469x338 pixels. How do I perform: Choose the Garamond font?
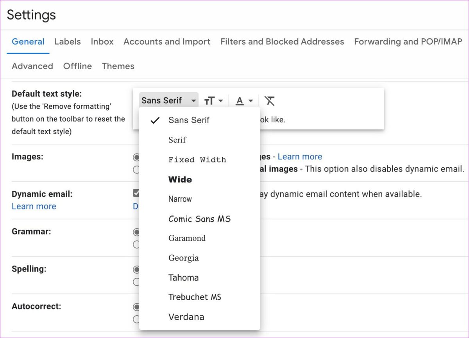(x=187, y=238)
